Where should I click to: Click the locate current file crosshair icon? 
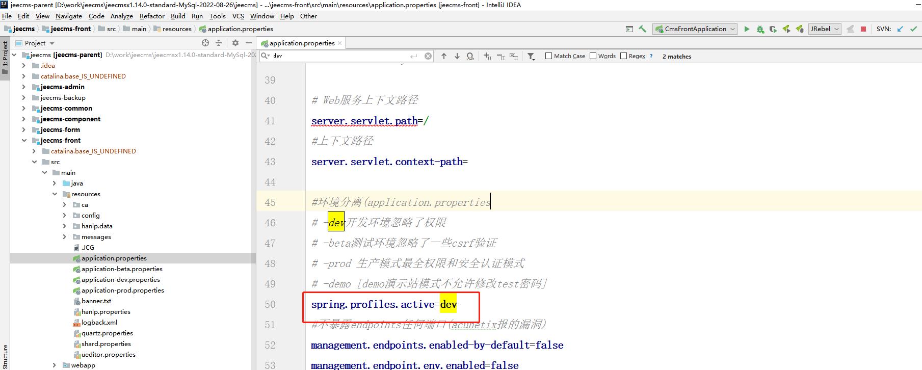(205, 43)
